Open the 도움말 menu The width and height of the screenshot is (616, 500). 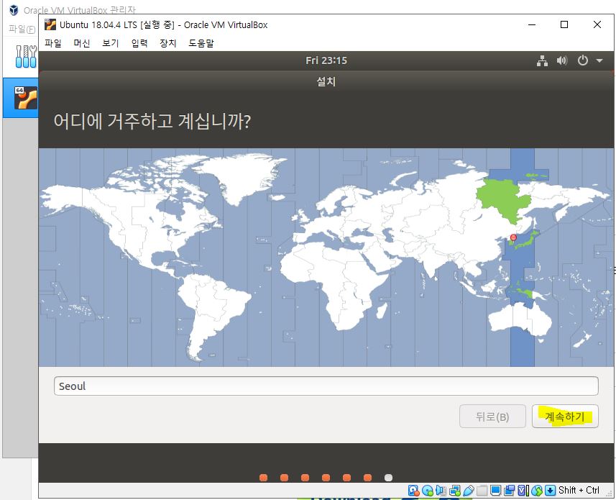pyautogui.click(x=201, y=43)
